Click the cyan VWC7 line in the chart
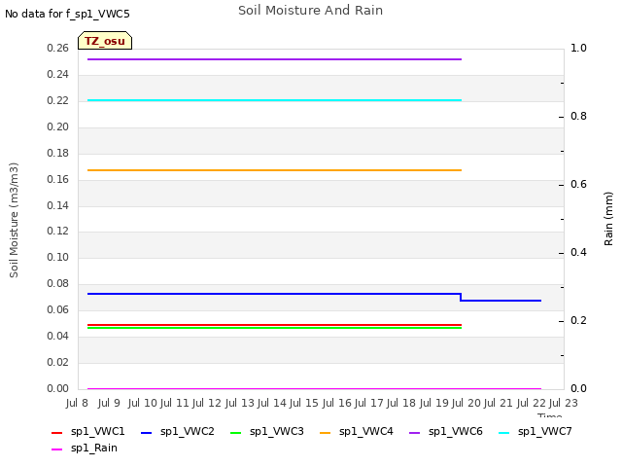 click(274, 100)
